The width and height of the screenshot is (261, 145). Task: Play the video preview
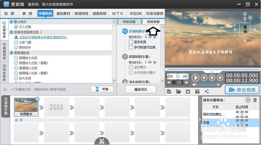[x=195, y=78]
